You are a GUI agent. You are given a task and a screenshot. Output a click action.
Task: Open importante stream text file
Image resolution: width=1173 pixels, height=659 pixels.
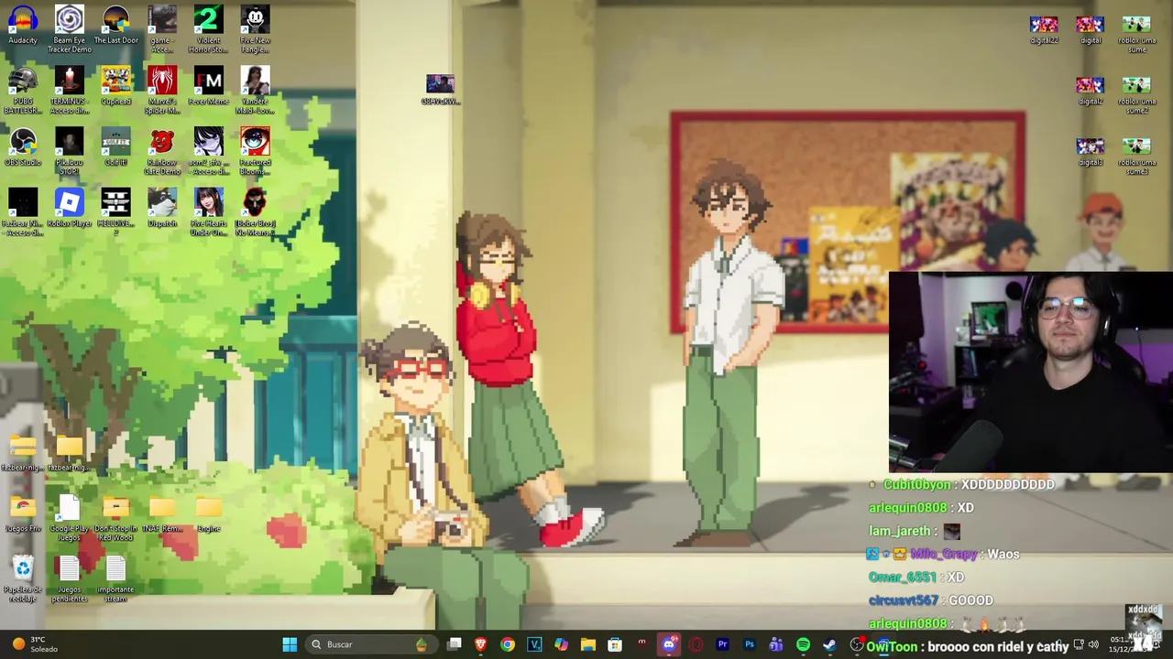pyautogui.click(x=116, y=578)
